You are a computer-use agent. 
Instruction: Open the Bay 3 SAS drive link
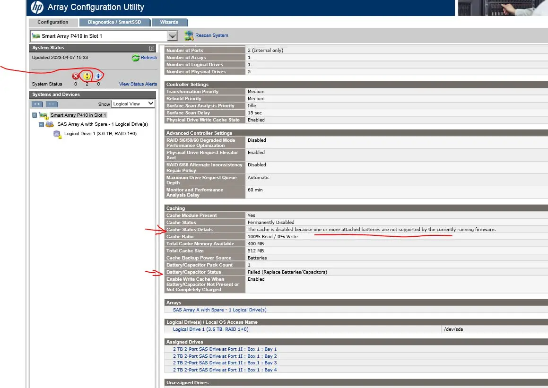pyautogui.click(x=225, y=363)
